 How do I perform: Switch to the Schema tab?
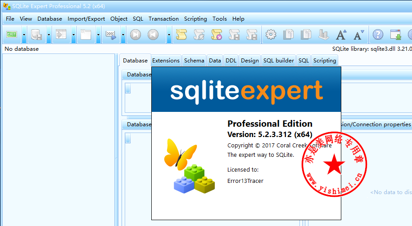[194, 61]
